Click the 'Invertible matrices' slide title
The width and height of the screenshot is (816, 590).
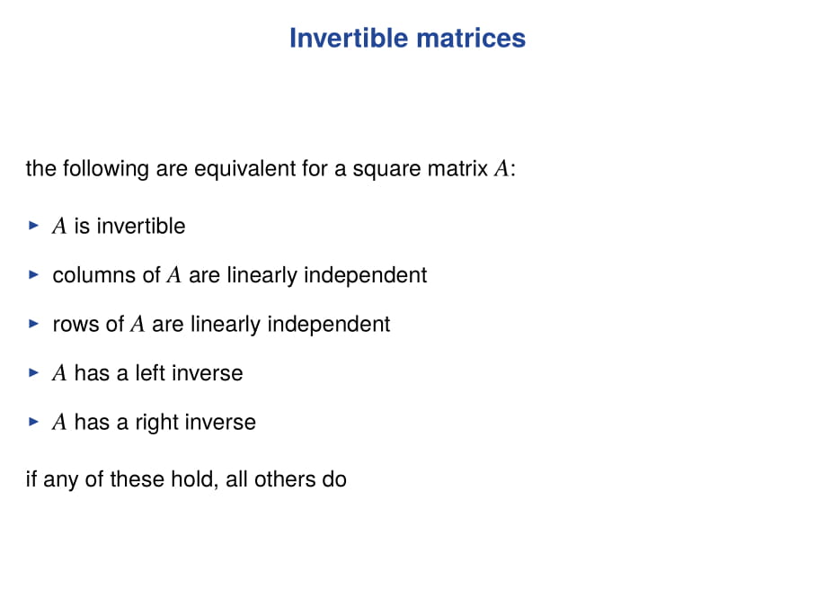[x=407, y=39]
